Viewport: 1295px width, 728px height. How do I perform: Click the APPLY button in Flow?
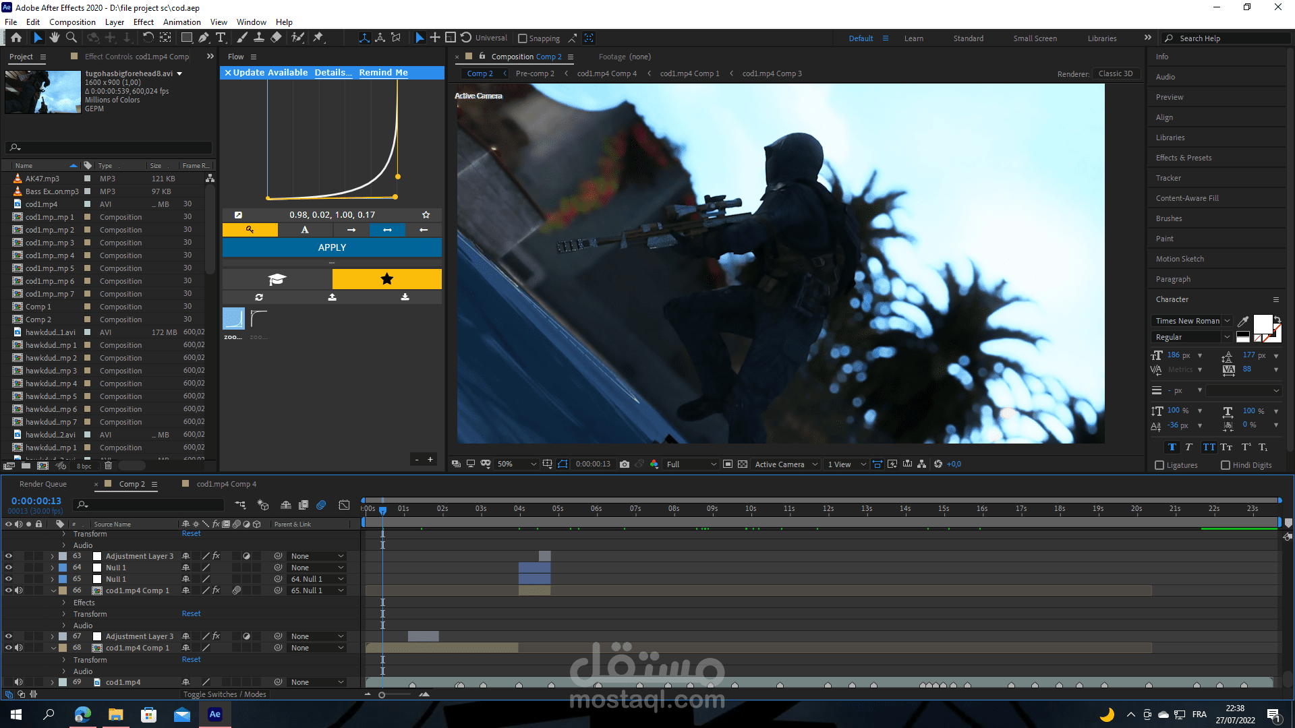point(332,247)
